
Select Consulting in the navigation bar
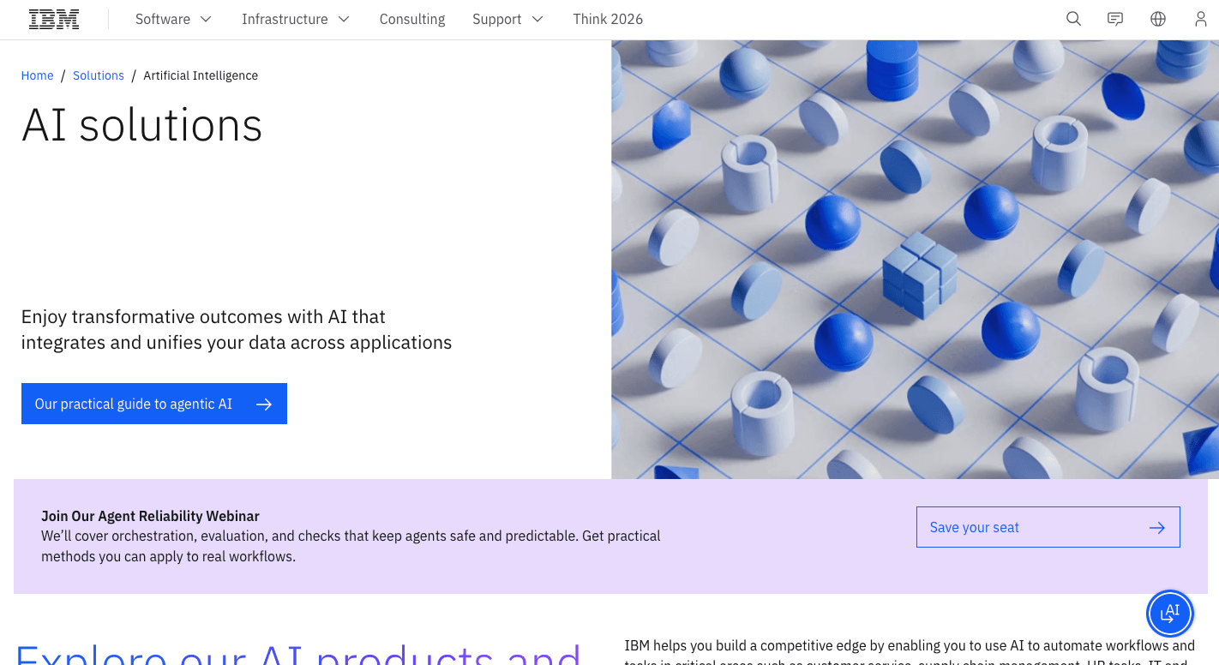coord(411,18)
